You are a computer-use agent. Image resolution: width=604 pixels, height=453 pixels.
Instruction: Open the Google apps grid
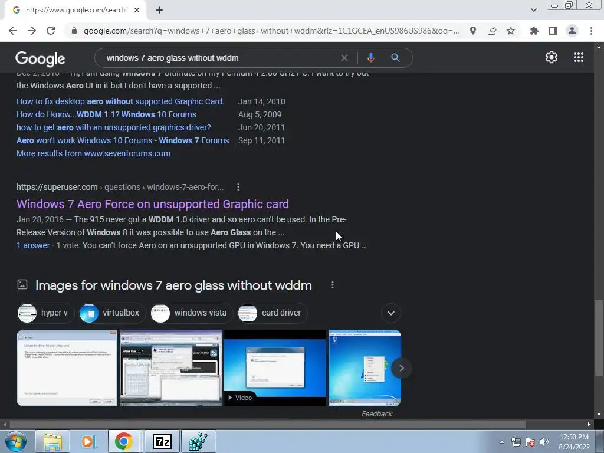[x=579, y=57]
